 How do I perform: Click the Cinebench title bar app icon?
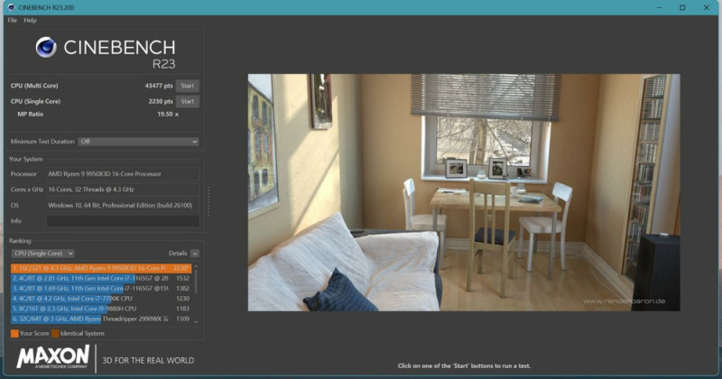[x=8, y=7]
